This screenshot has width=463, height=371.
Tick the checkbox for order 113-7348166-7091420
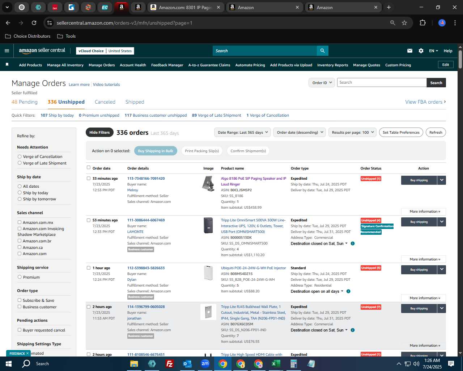(x=89, y=178)
